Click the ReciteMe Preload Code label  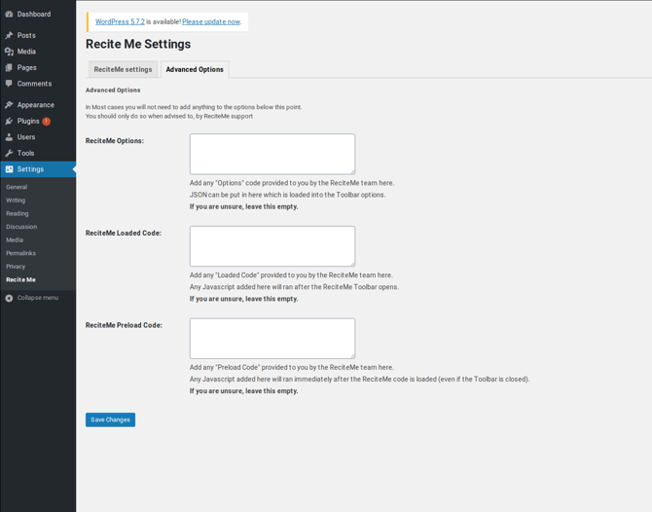click(x=124, y=325)
